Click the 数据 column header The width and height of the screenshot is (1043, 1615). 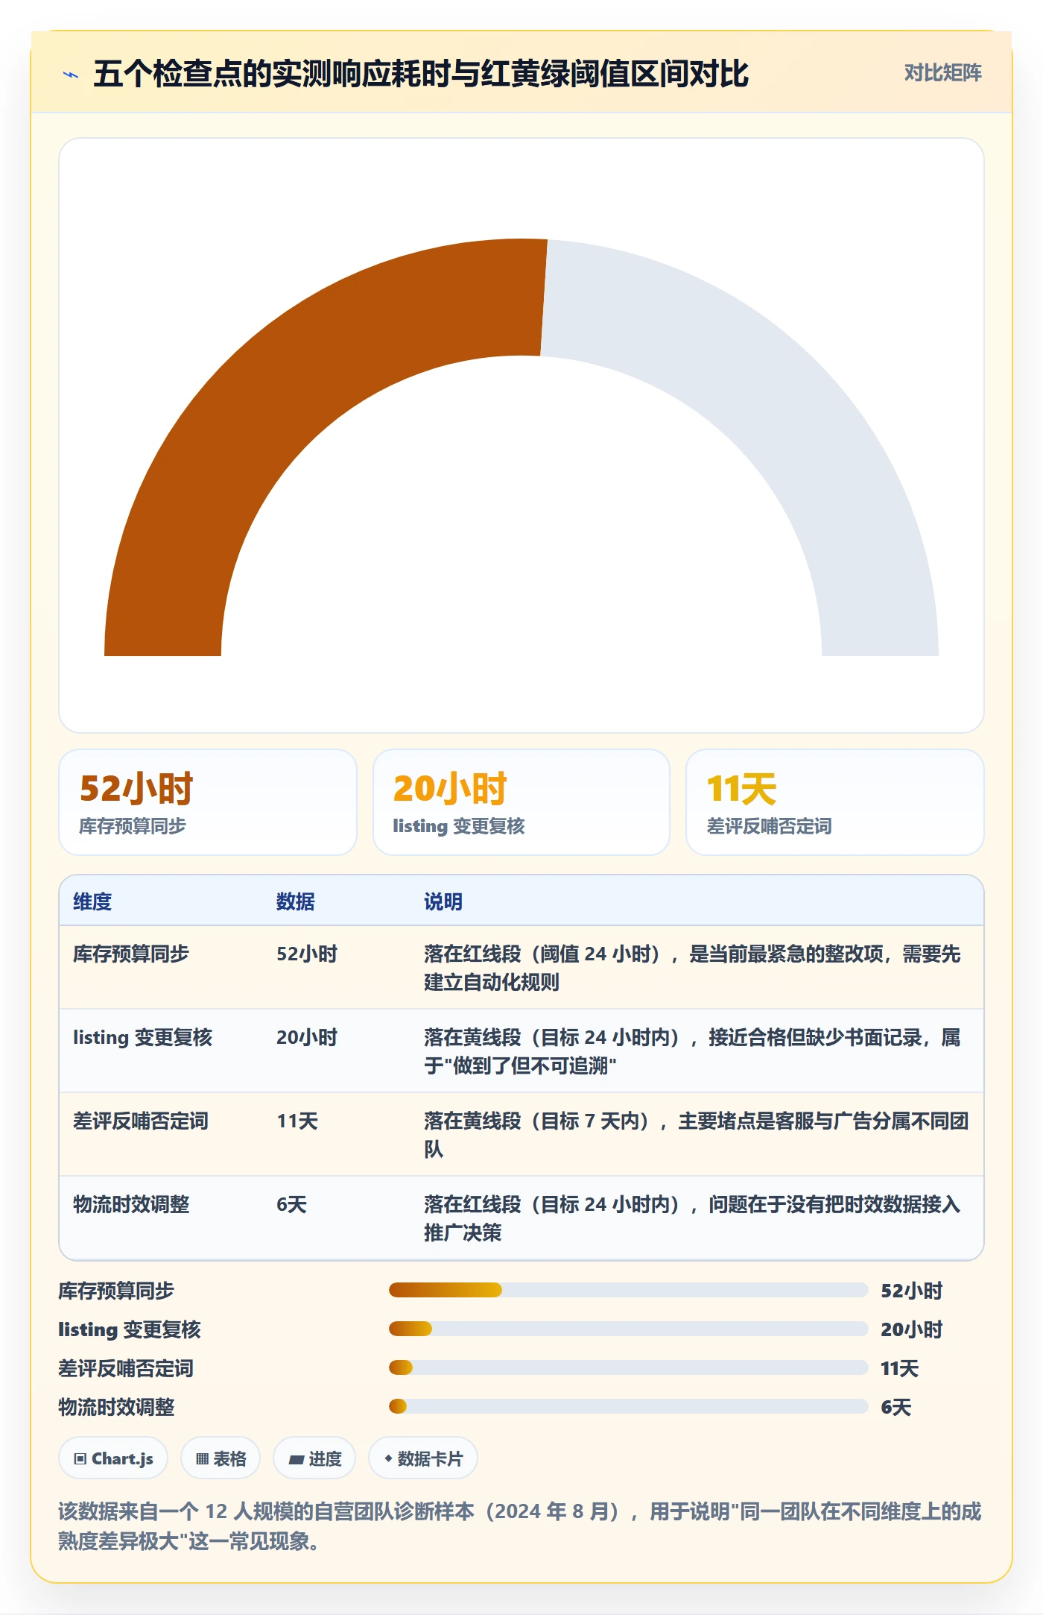click(296, 901)
